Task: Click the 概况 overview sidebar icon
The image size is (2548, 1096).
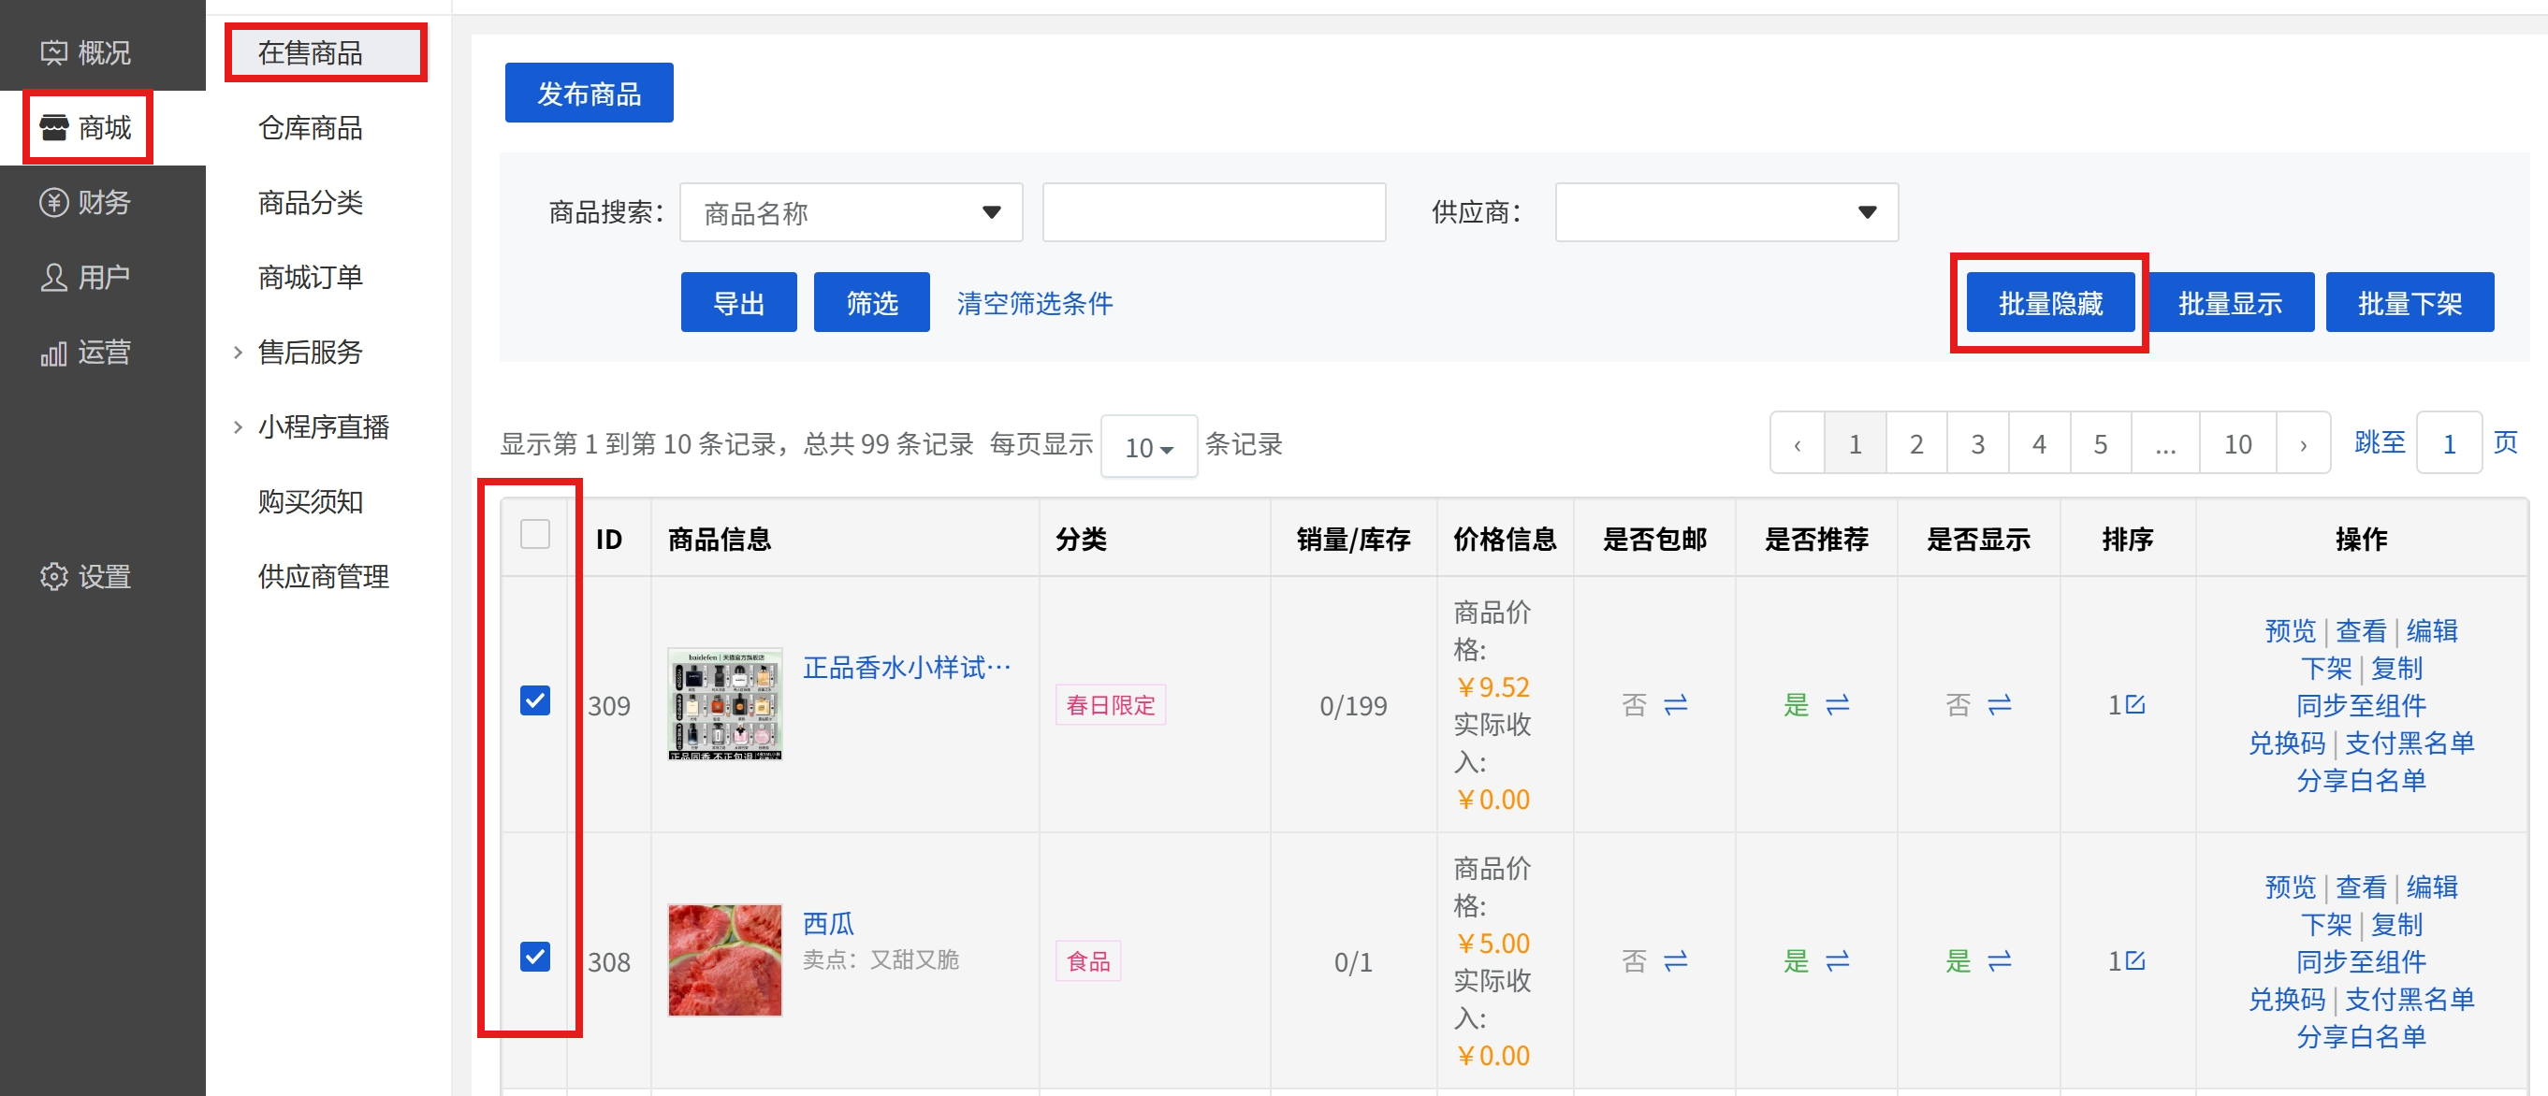Action: [53, 52]
